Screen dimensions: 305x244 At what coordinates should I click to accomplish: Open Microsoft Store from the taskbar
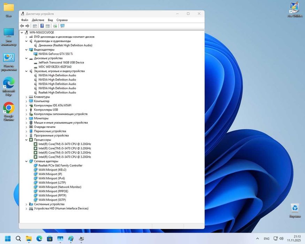point(50,238)
